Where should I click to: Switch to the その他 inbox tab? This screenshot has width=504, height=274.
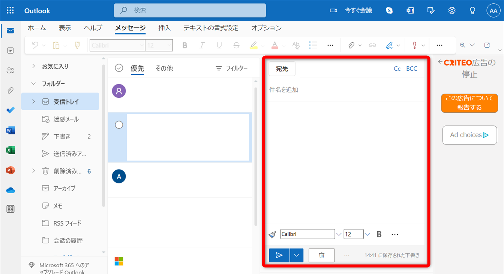click(164, 68)
